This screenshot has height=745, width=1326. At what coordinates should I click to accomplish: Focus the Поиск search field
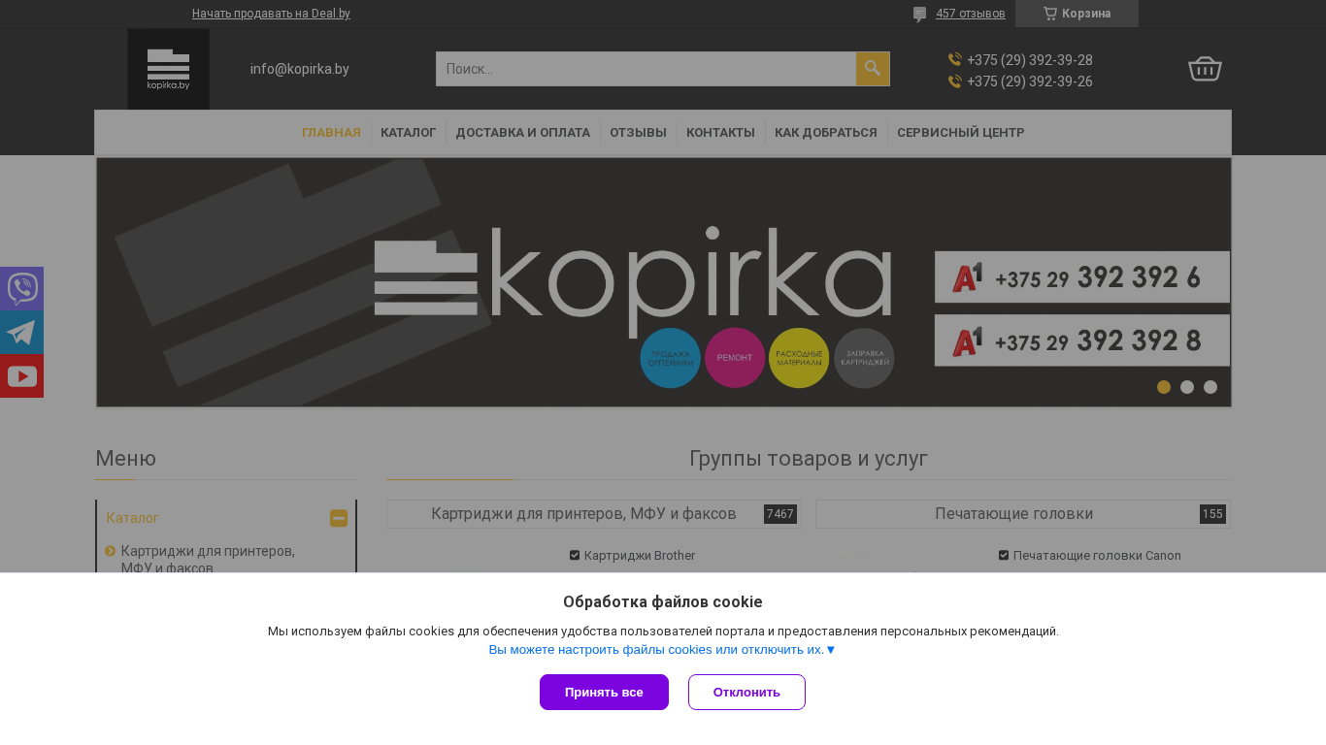pyautogui.click(x=646, y=69)
